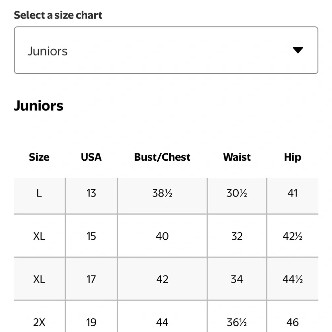The image size is (332, 332).
Task: Click the Juniors heading
Action: (39, 106)
